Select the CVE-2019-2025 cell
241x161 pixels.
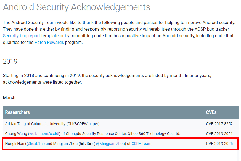click(219, 144)
